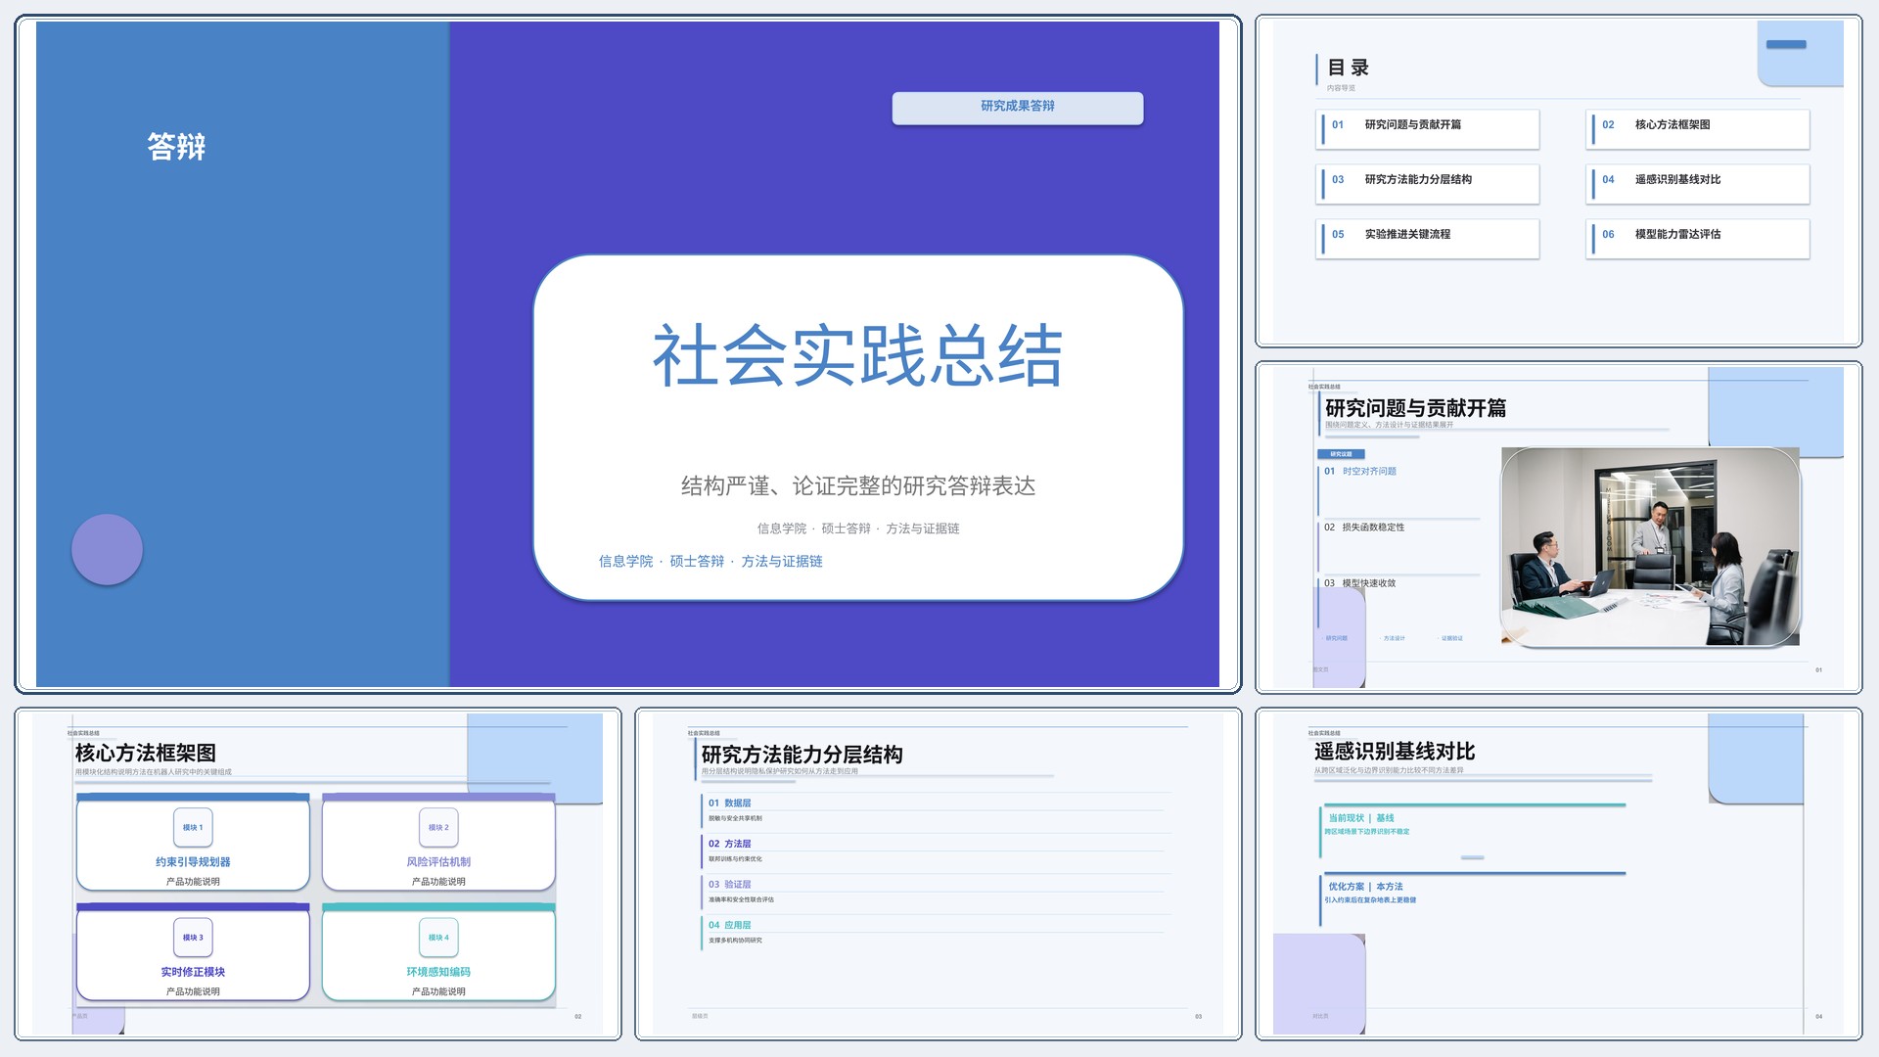Click contents item 03 研究方法能力分层结构
The width and height of the screenshot is (1879, 1057).
pos(1428,183)
